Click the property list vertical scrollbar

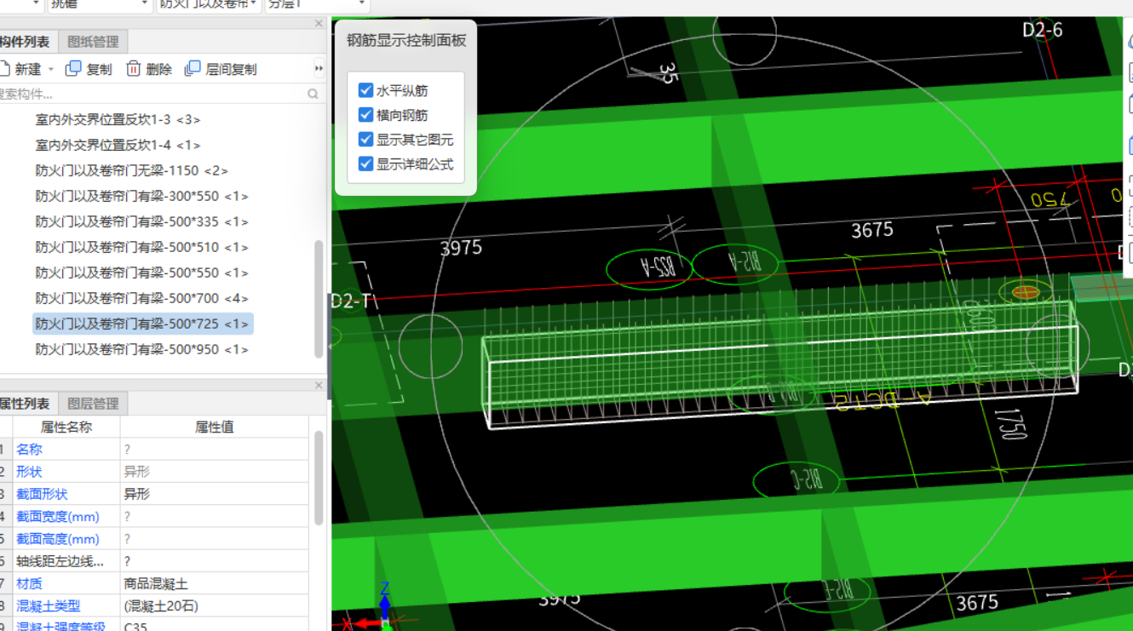pyautogui.click(x=319, y=477)
